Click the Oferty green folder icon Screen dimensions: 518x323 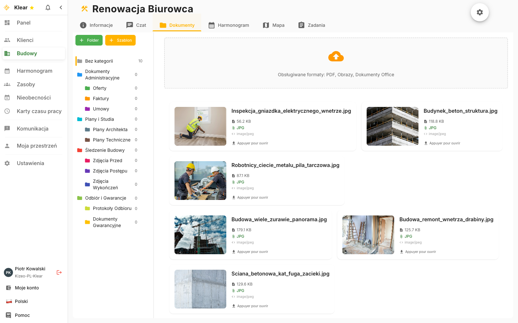(87, 88)
